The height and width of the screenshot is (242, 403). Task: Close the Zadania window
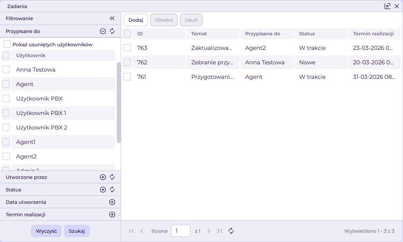click(x=397, y=6)
